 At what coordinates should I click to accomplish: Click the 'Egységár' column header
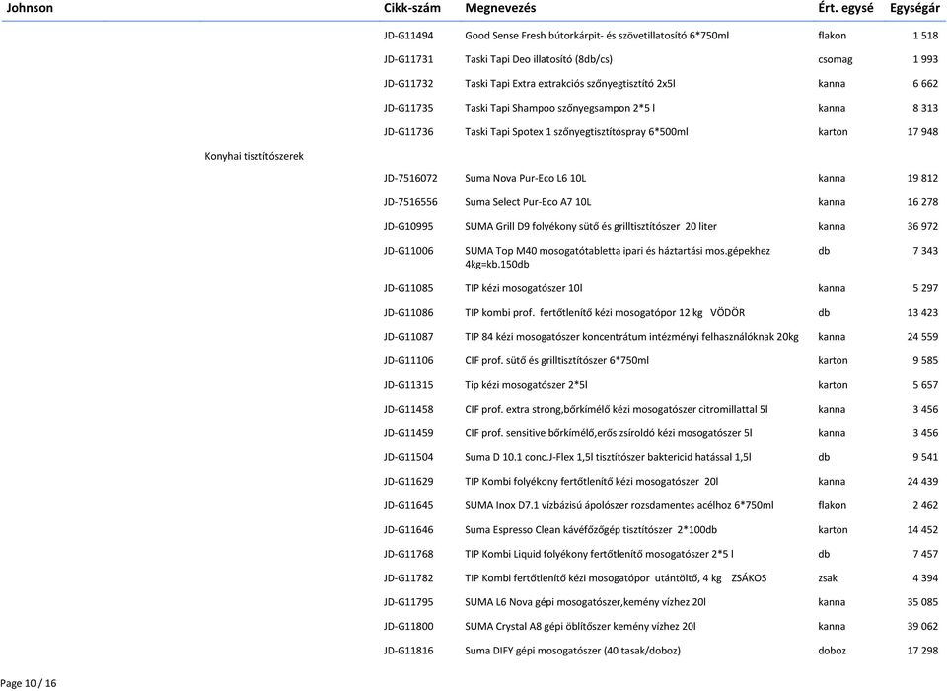[x=914, y=8]
